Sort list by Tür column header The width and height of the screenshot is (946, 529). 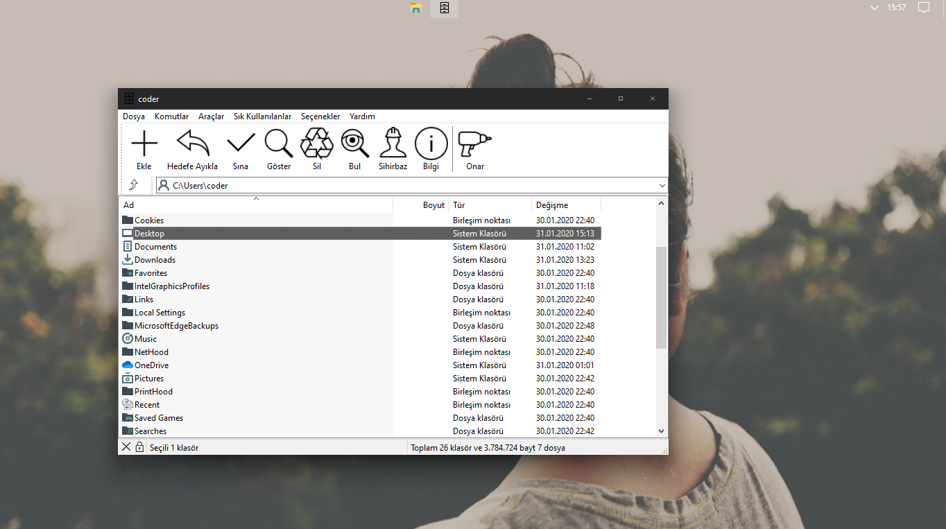(459, 205)
